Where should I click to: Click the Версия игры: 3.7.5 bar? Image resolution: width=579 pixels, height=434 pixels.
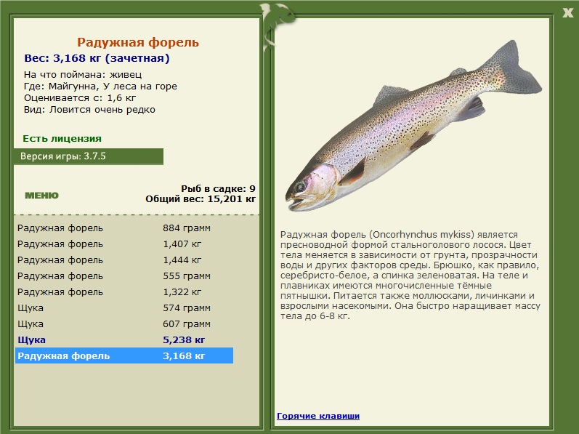tap(89, 156)
